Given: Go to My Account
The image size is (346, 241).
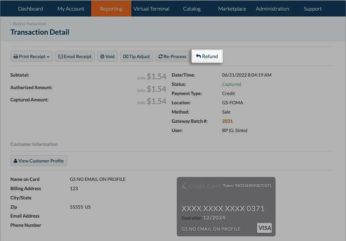Looking at the screenshot, I should 71,9.
